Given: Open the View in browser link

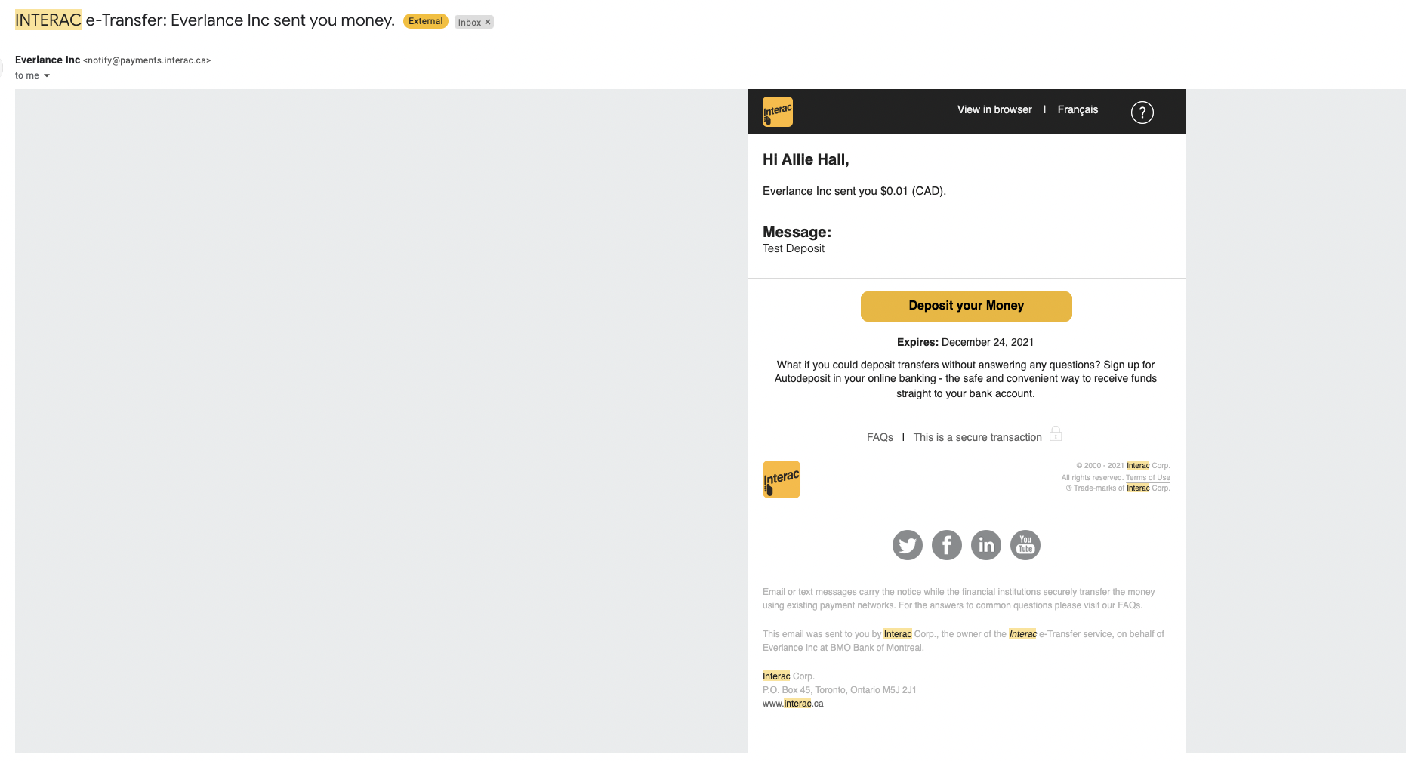Looking at the screenshot, I should 994,109.
